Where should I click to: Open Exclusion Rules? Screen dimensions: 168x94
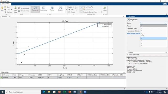(x=24, y=8)
